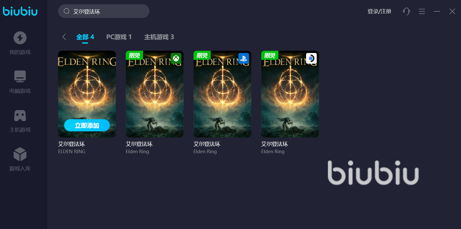
Task: Click the biubiu logo in sidebar
Action: tap(20, 11)
